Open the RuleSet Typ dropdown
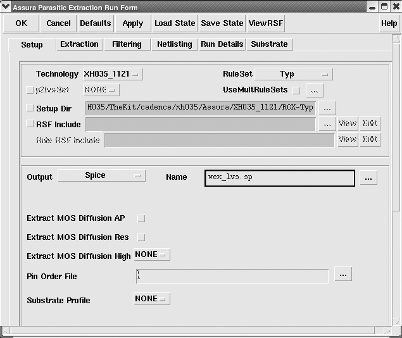The image size is (402, 338). [294, 74]
